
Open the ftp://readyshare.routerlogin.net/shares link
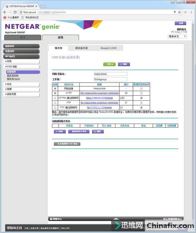click(99, 103)
